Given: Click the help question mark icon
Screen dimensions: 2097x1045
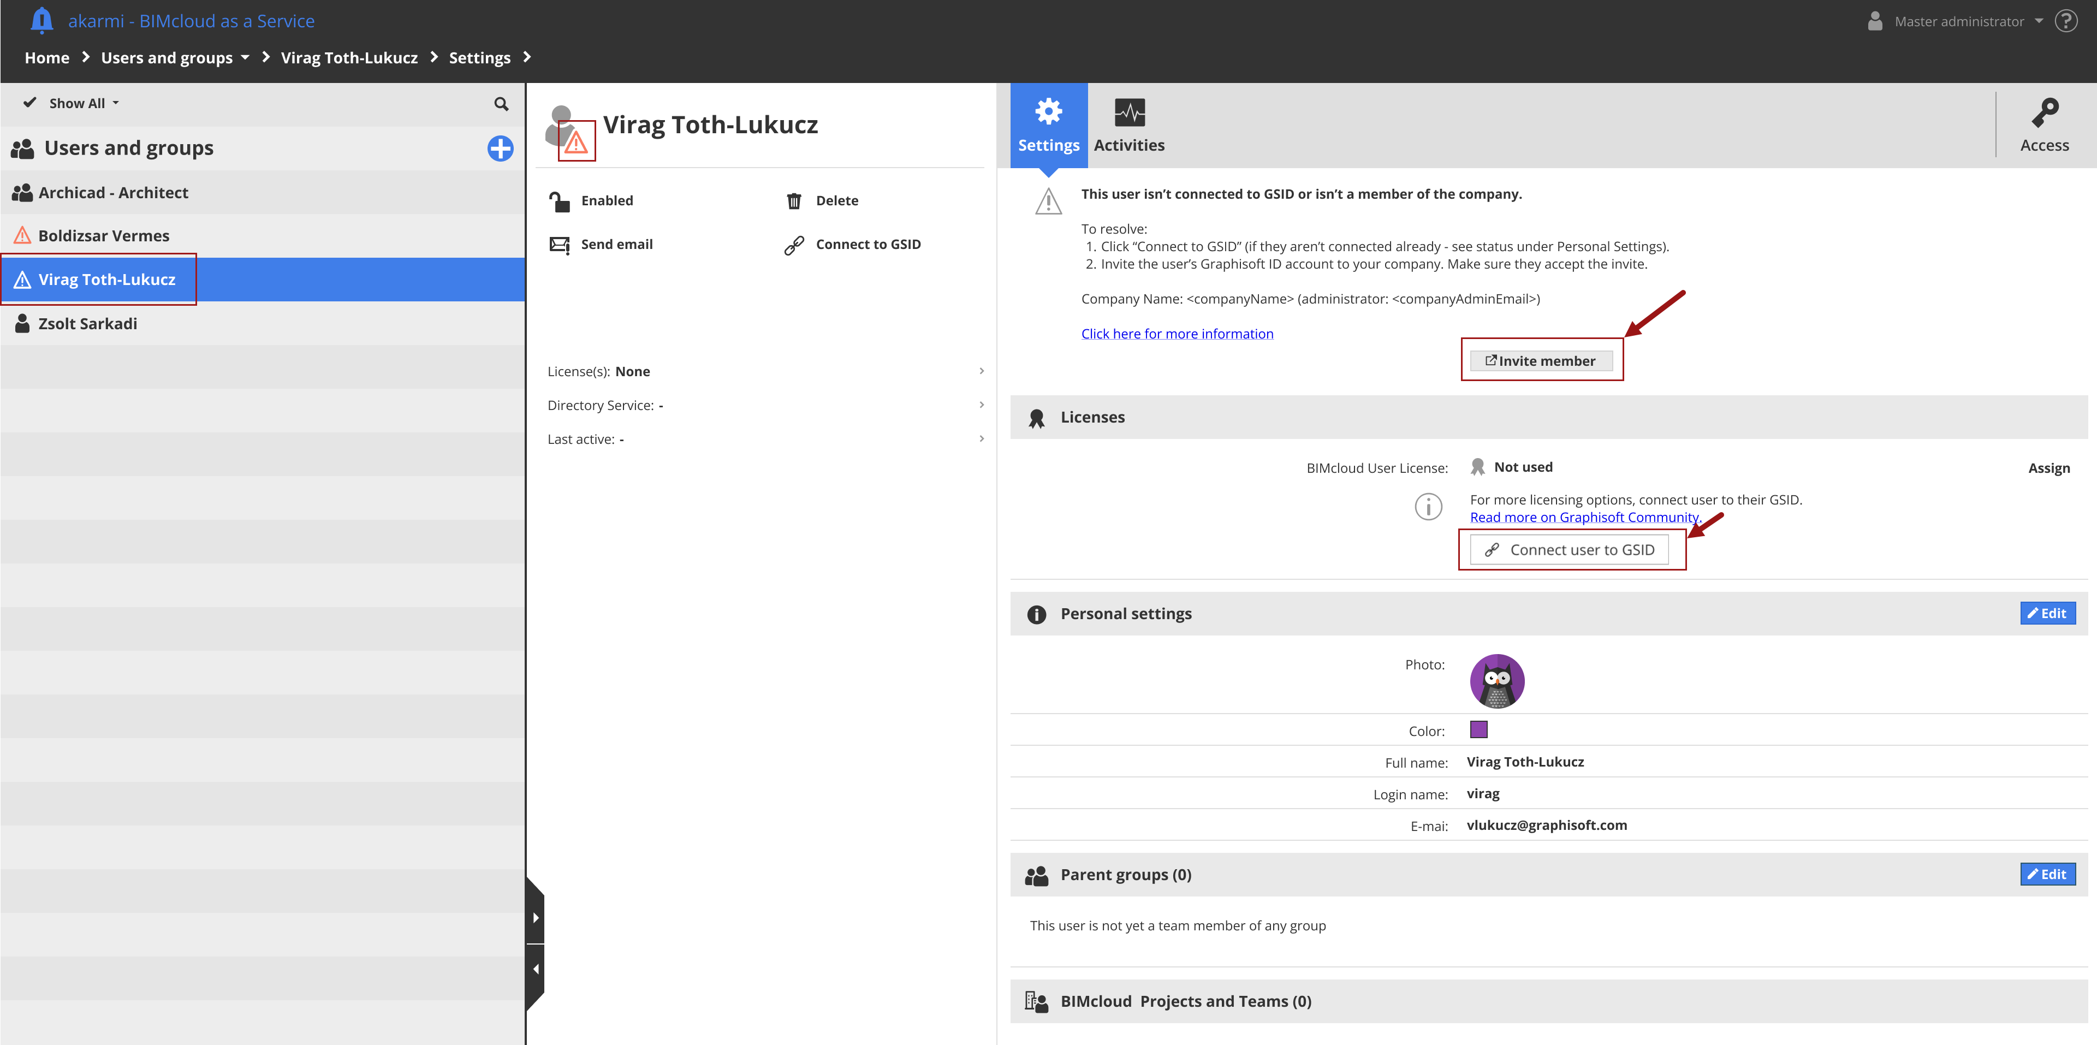Looking at the screenshot, I should tap(2066, 21).
